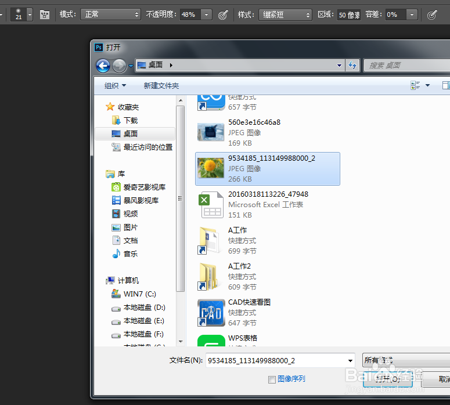This screenshot has height=405, width=450.
Task: Toggle tablet pressure icon at toolbar end
Action: tap(432, 15)
